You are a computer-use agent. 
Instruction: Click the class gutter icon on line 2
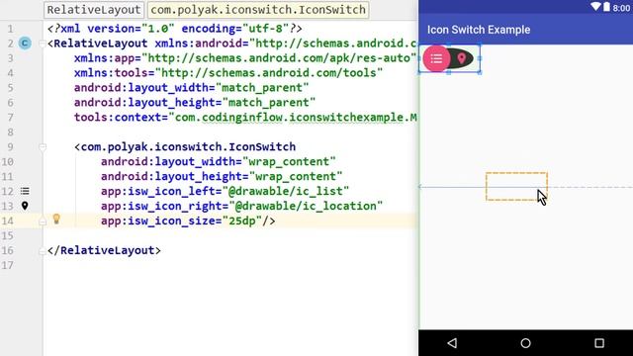[25, 44]
